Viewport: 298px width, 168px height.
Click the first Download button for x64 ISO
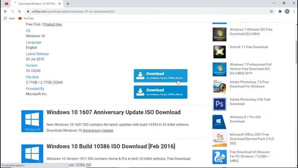pos(160,76)
